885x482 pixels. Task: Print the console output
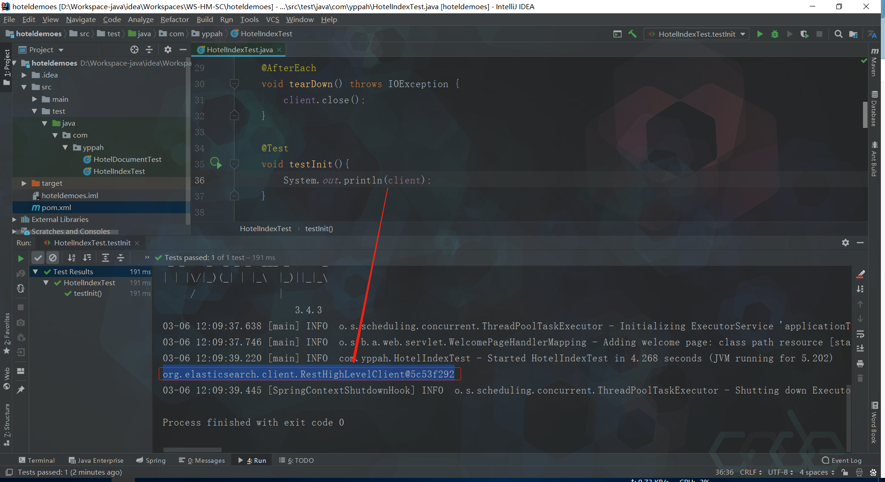point(860,363)
